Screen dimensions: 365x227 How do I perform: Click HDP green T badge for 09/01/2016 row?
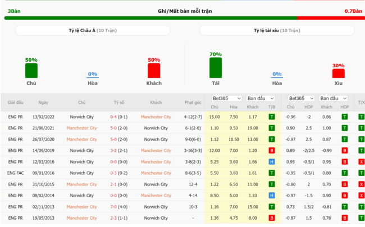345,173
